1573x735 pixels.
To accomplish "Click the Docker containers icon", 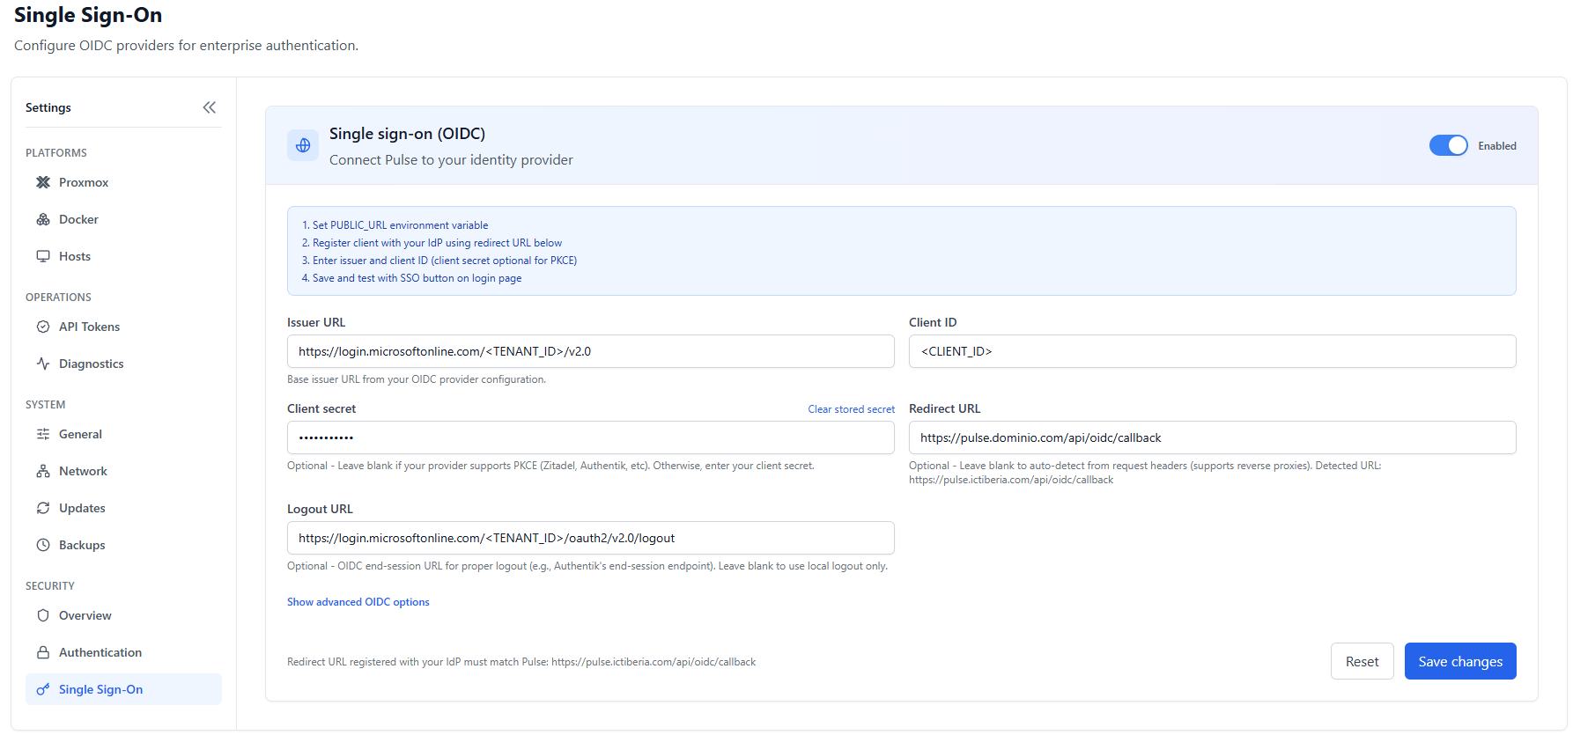I will (x=43, y=219).
